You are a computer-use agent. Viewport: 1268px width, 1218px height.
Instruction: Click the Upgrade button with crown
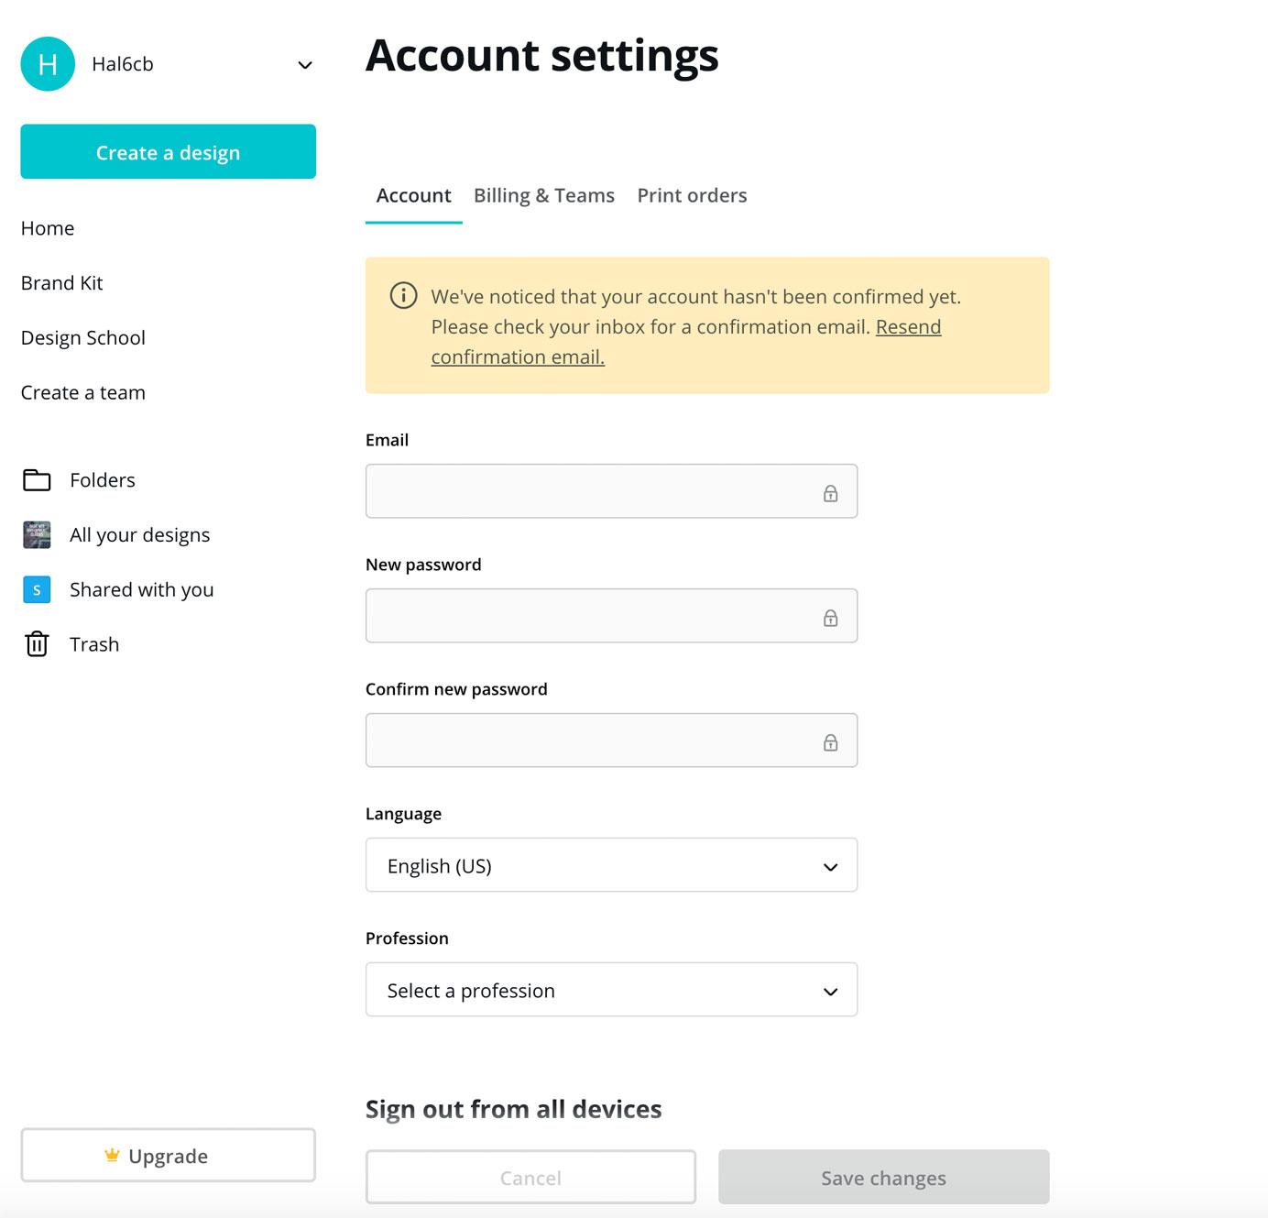(x=169, y=1156)
